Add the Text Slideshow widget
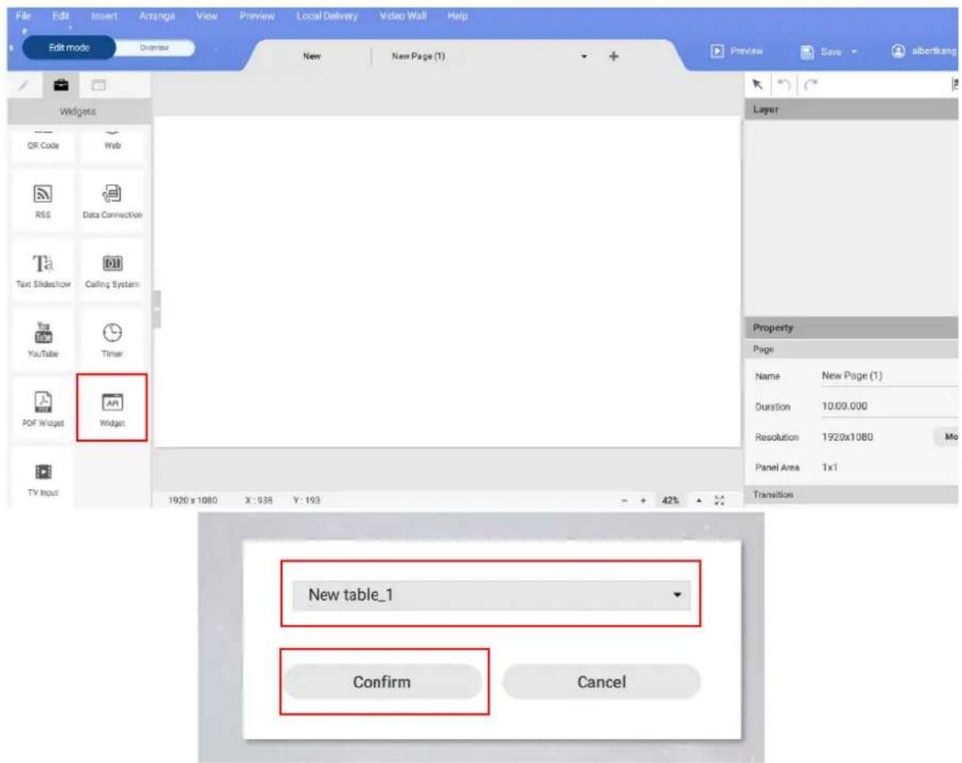The image size is (962, 763). click(x=43, y=270)
